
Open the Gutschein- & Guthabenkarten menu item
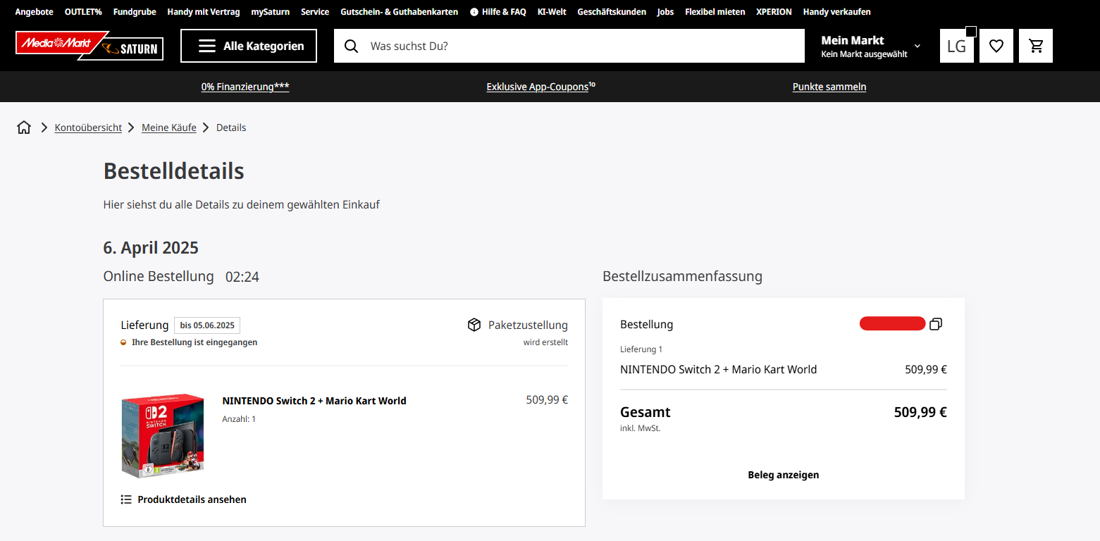[399, 12]
